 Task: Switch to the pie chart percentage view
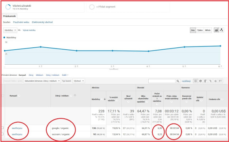(201, 81)
